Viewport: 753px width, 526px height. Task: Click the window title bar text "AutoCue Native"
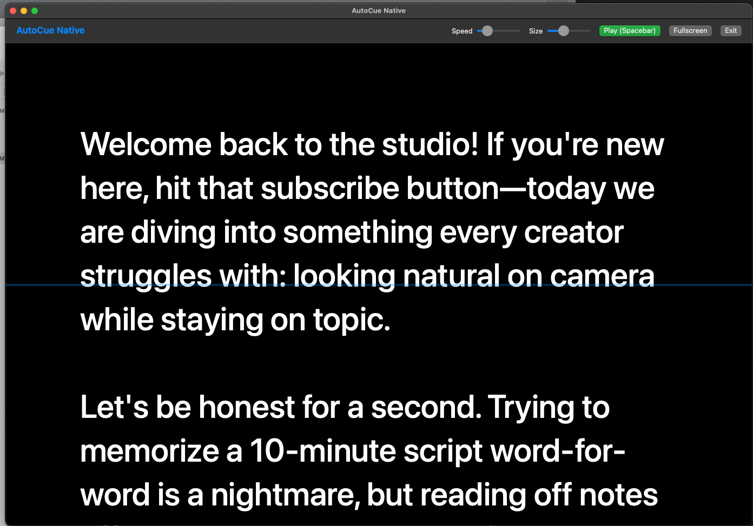coord(379,11)
